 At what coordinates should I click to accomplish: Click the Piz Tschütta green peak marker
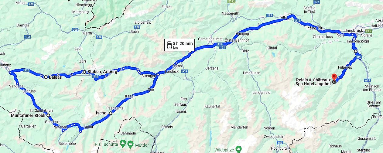pos(123,143)
